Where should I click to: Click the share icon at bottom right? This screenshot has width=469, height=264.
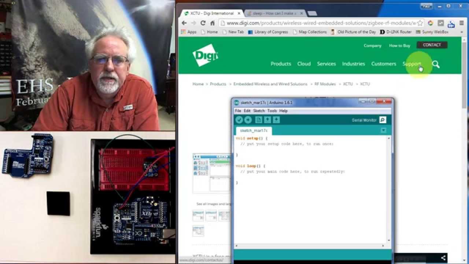tap(443, 258)
